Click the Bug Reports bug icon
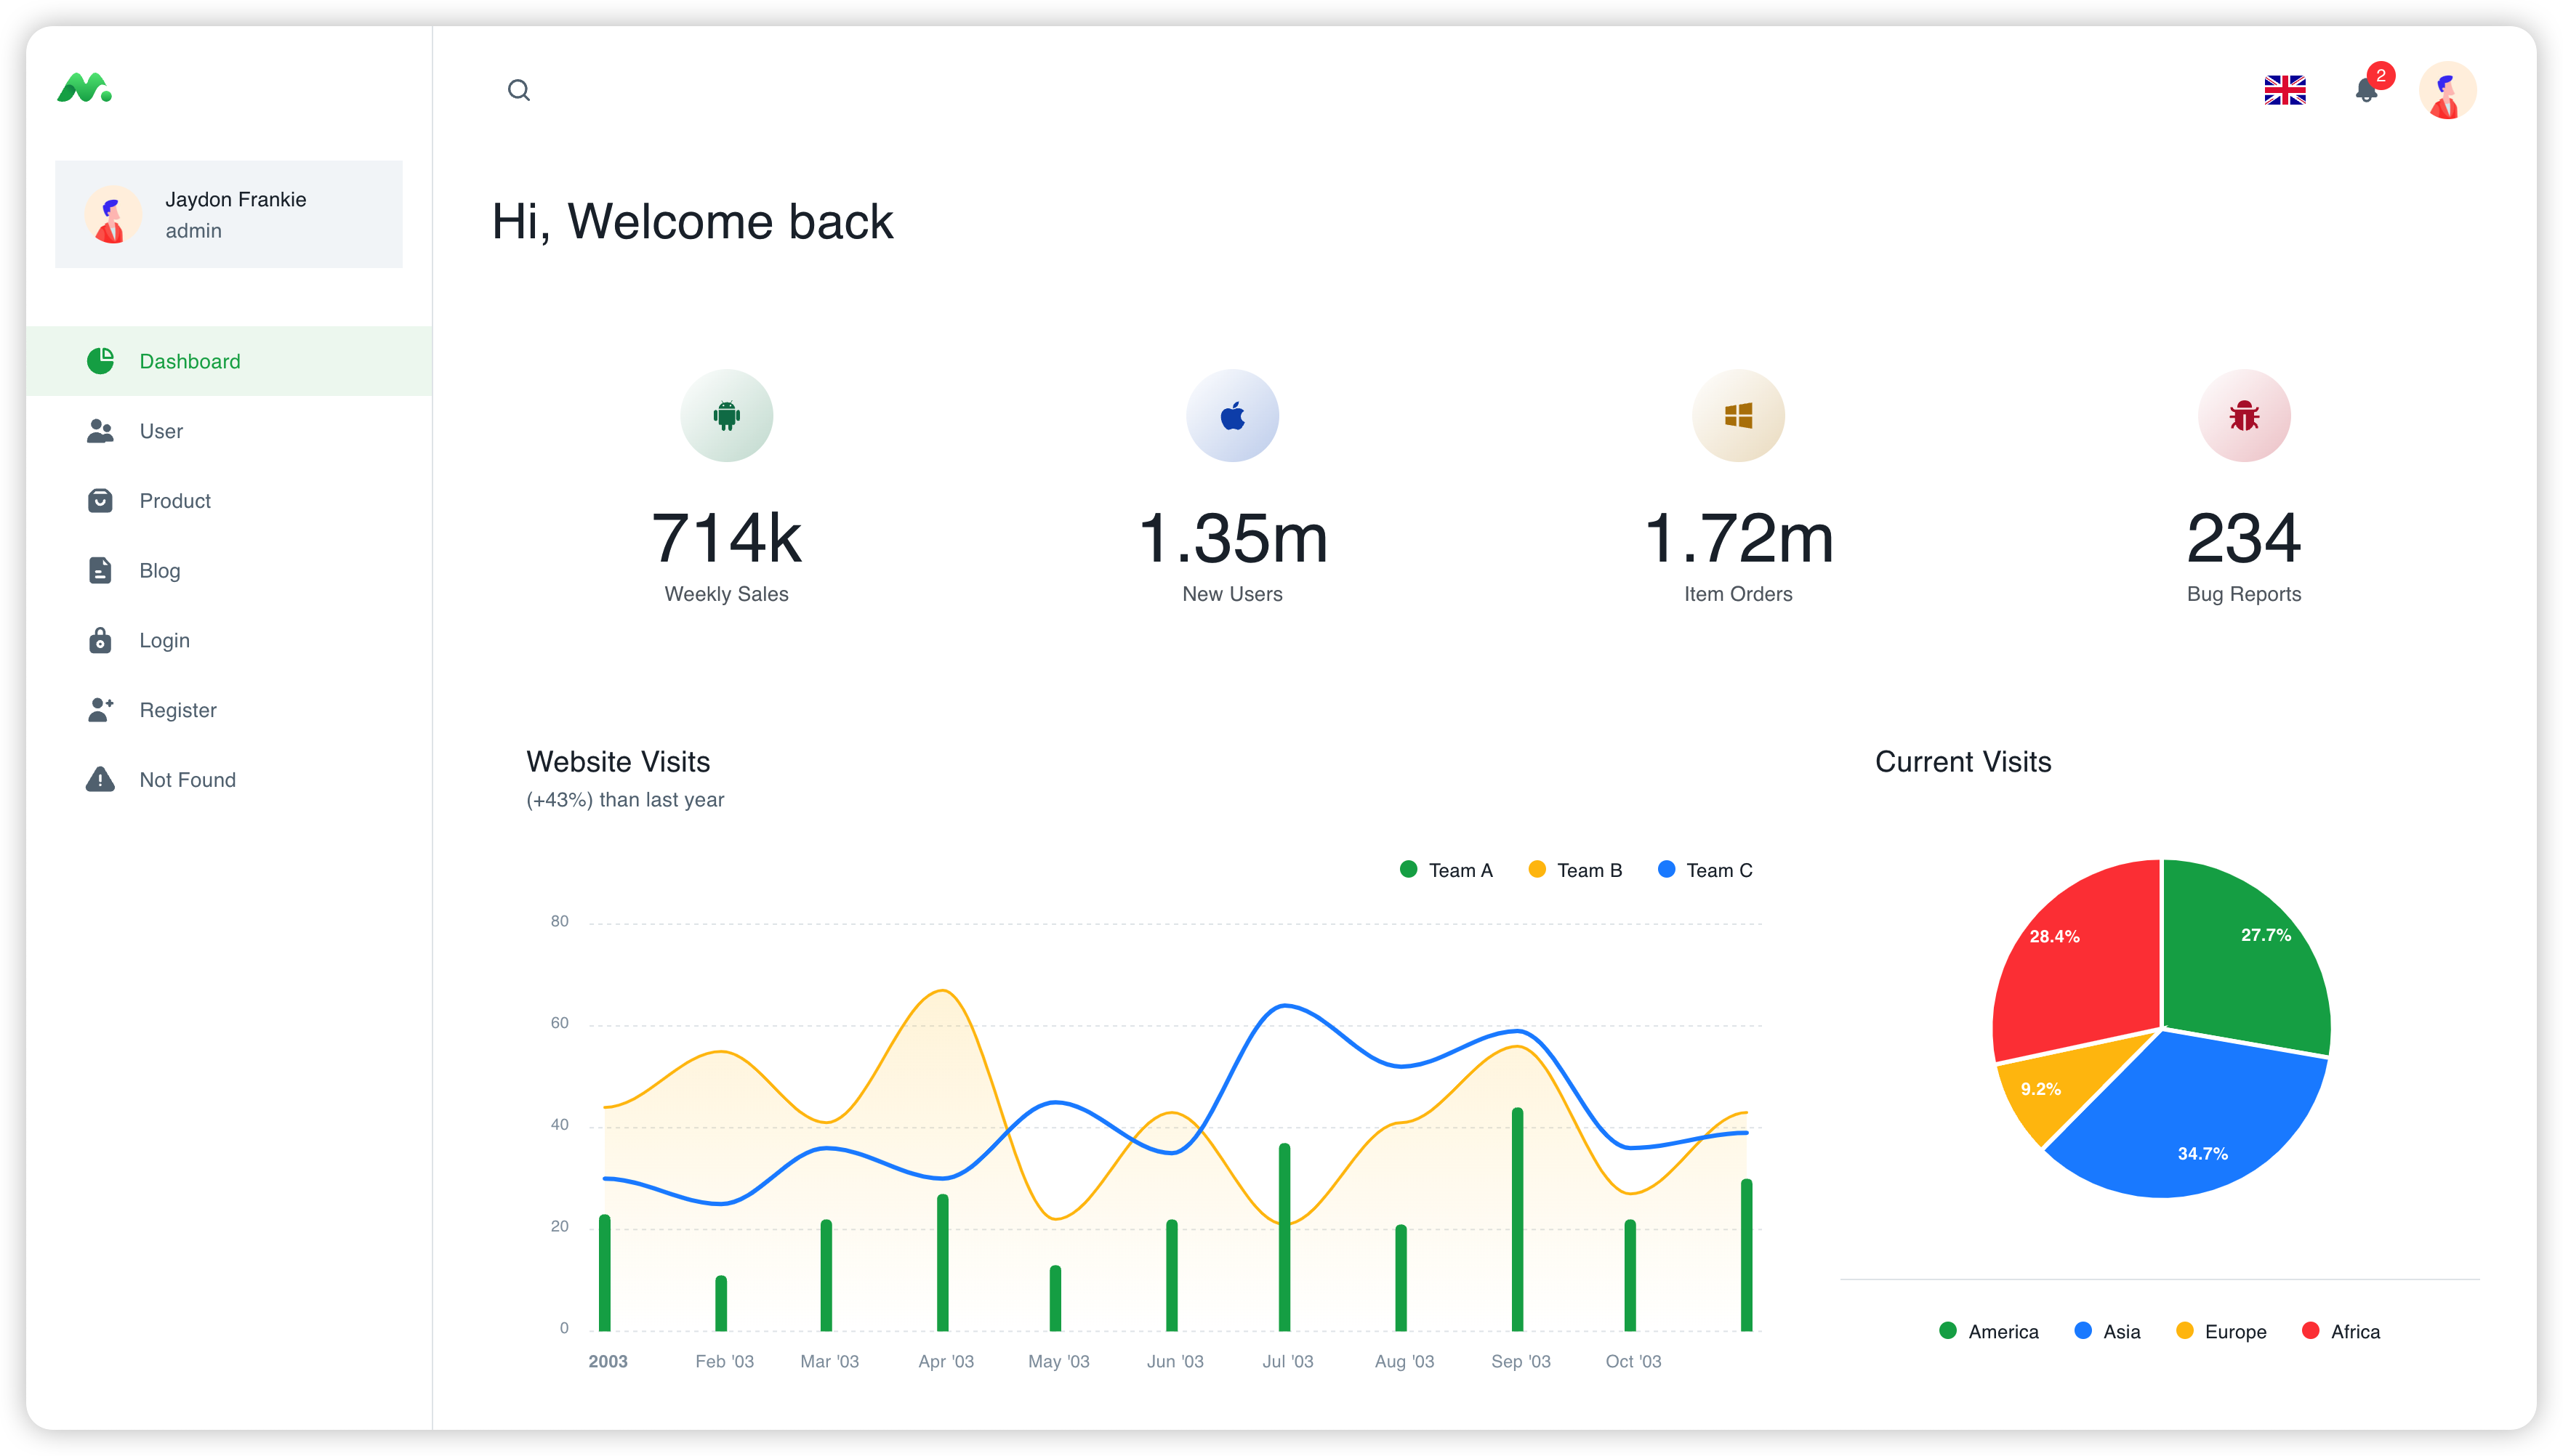Screen dimensions: 2563x1456 point(2243,415)
